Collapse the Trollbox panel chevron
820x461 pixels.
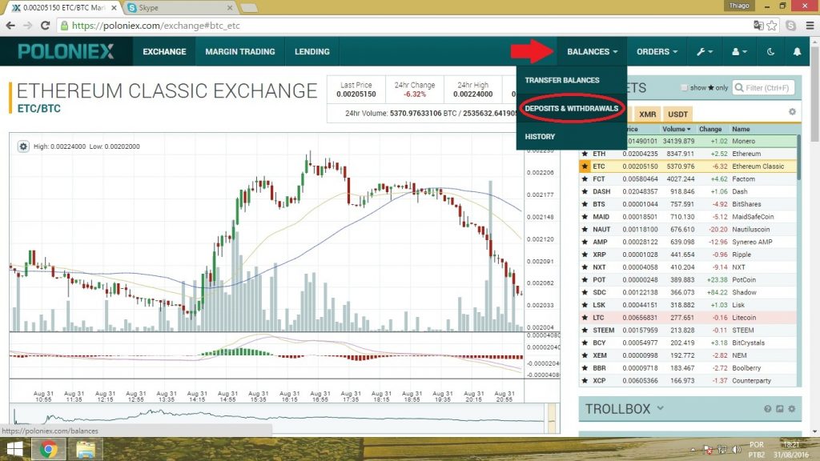(661, 409)
